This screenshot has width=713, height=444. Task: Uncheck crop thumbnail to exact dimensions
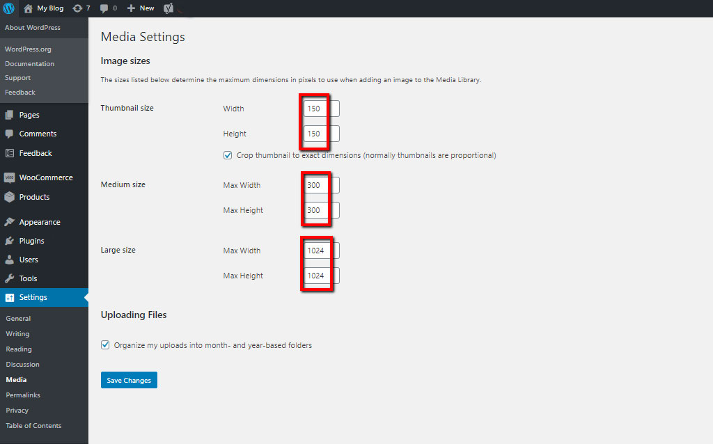tap(228, 154)
